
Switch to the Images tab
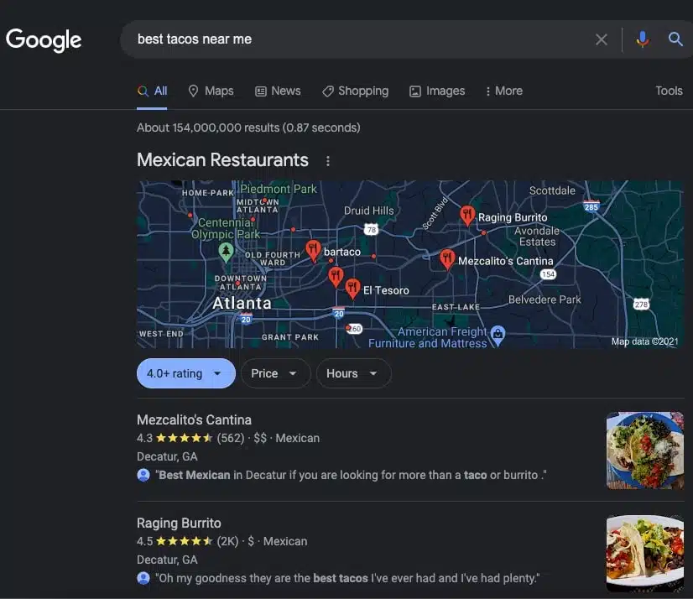tap(437, 91)
